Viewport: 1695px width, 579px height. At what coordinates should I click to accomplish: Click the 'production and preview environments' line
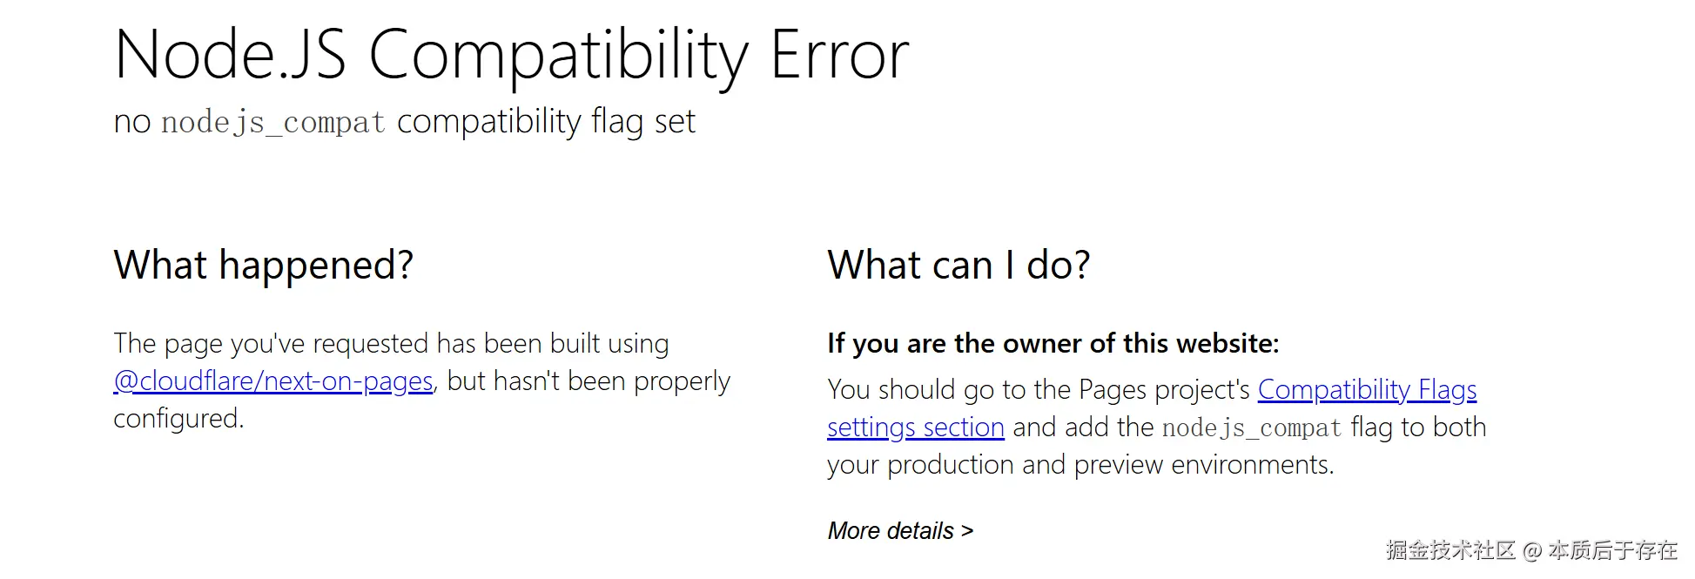[x=1080, y=465]
